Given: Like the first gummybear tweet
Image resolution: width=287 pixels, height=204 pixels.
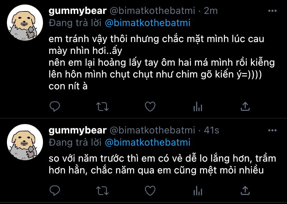Looking at the screenshot, I should pyautogui.click(x=150, y=107).
